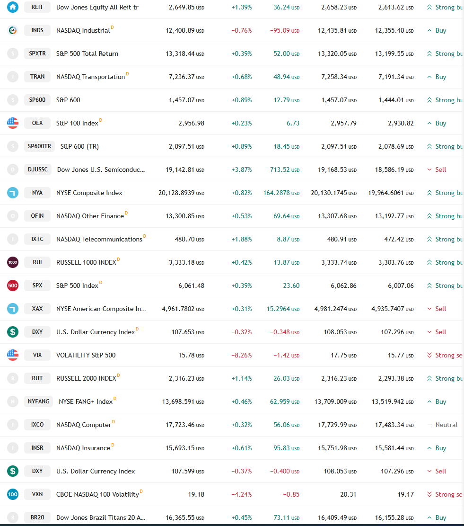Click the IXCO grey placeholder logo
The height and width of the screenshot is (526, 464).
point(13,424)
